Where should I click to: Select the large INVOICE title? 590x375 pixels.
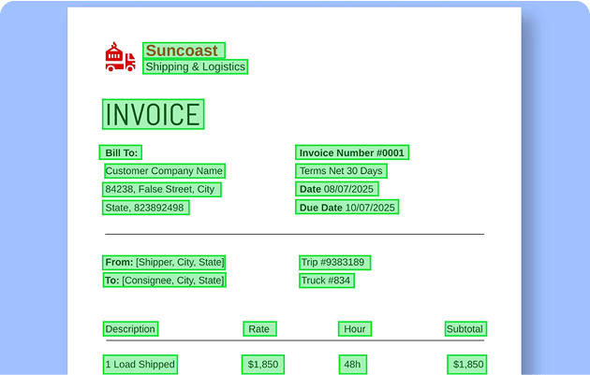tap(154, 114)
